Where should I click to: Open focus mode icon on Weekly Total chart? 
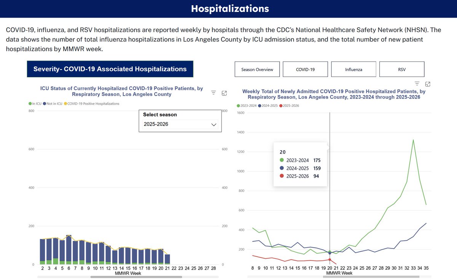click(x=428, y=84)
